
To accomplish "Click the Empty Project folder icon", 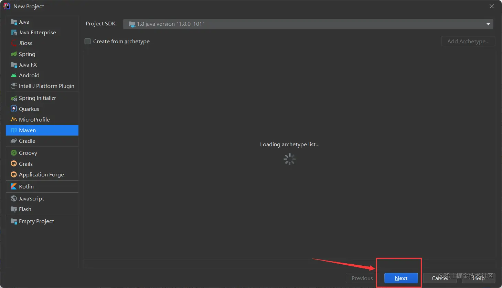I will tap(14, 221).
